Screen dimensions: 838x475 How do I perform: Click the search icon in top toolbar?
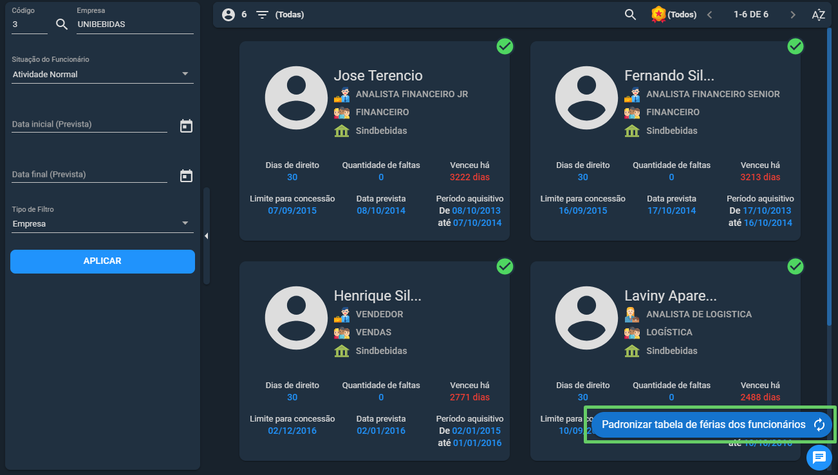click(x=630, y=14)
